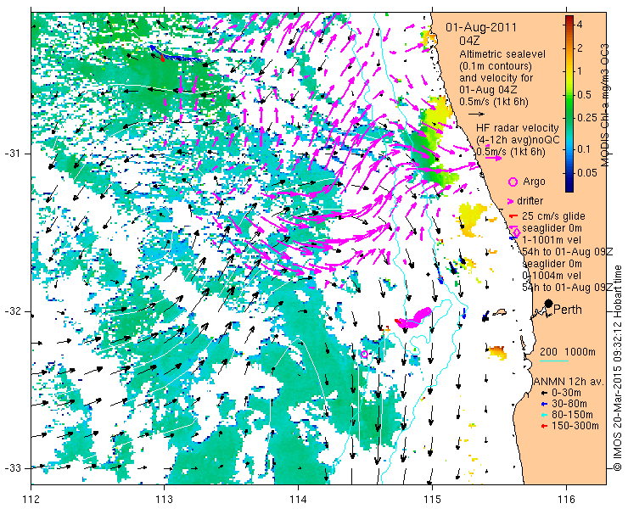This screenshot has height=509, width=628.
Task: Click the IMOS Hobart time copyright text
Action: point(617,368)
